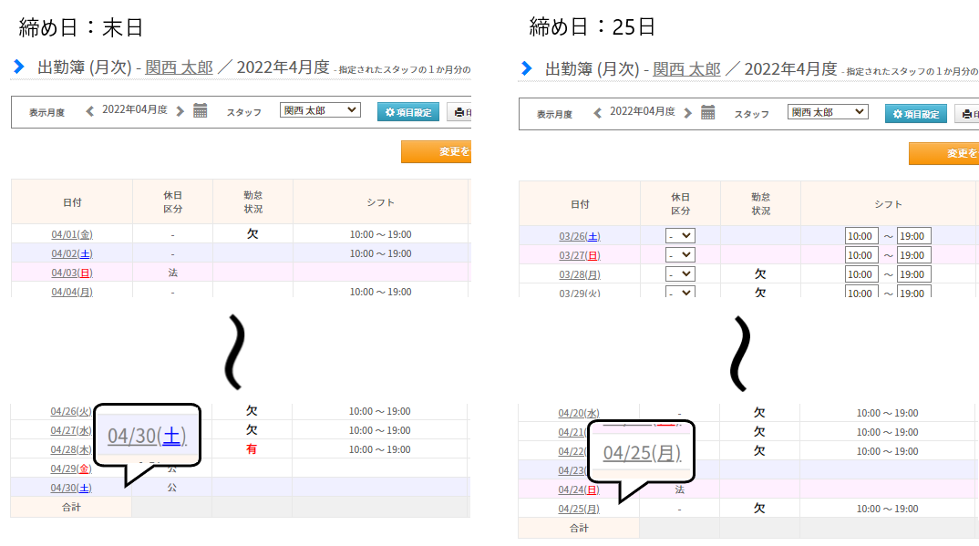This screenshot has width=979, height=546.
Task: Click previous month arrow in right panel
Action: coord(597,113)
